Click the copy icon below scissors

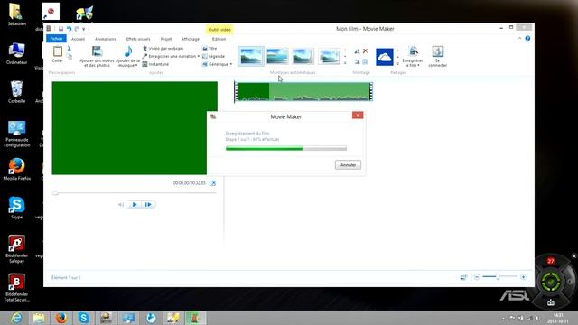pos(70,56)
